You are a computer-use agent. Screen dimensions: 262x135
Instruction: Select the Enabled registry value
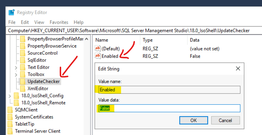point(110,56)
